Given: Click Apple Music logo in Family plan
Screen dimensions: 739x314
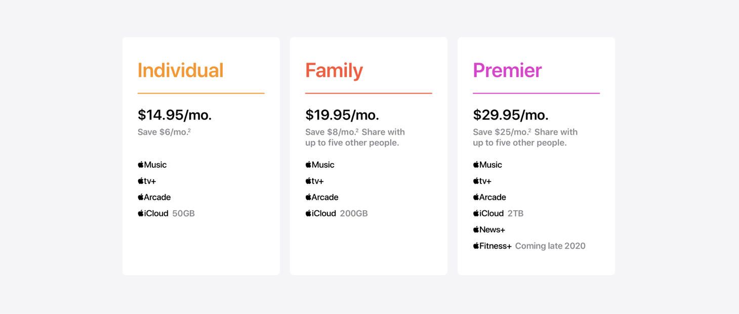Looking at the screenshot, I should [x=320, y=165].
